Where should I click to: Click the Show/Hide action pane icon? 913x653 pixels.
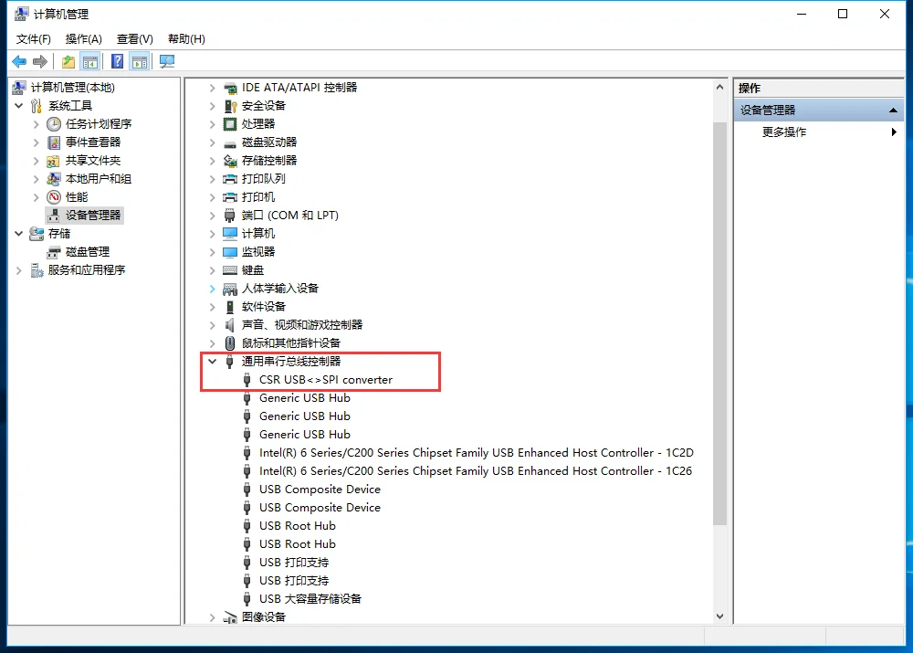pos(140,61)
